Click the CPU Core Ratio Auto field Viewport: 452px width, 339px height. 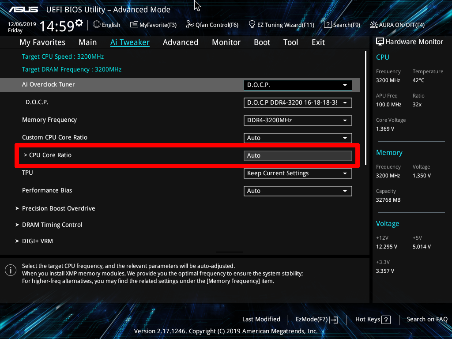click(298, 156)
